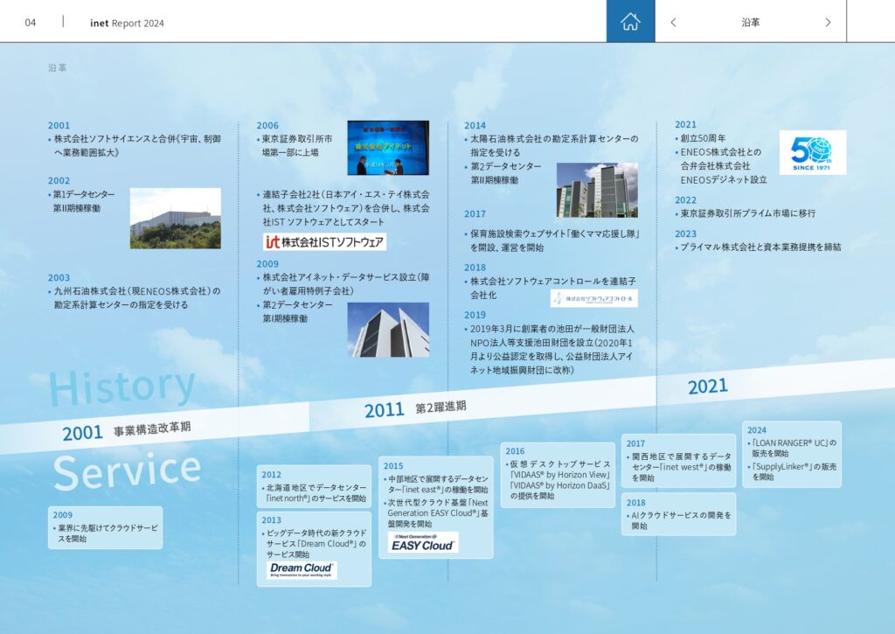This screenshot has width=895, height=634.
Task: Click the 2001 事業構造改革期 timeline marker
Action: point(126,431)
